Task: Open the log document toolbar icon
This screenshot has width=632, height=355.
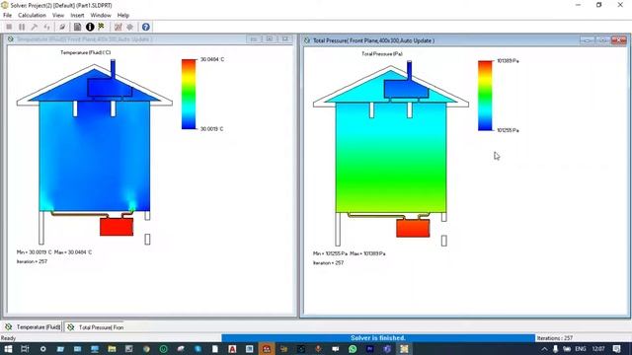Action: pos(77,27)
